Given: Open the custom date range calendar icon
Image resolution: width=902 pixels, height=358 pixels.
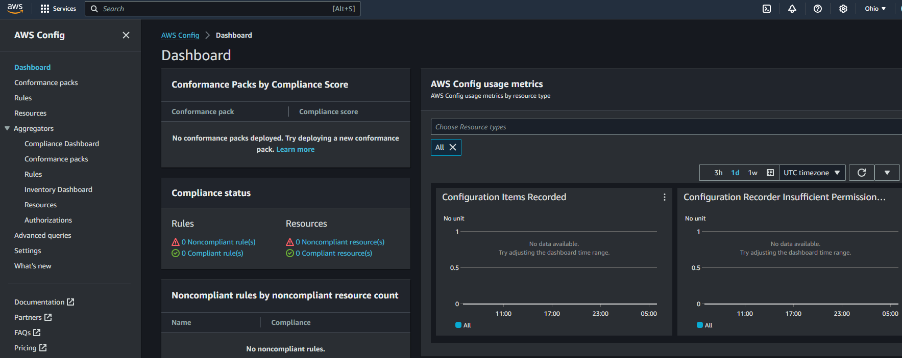Looking at the screenshot, I should 770,173.
